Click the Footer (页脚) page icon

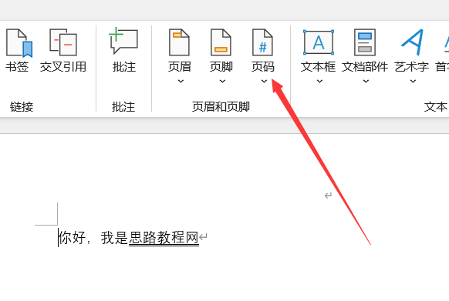[221, 42]
